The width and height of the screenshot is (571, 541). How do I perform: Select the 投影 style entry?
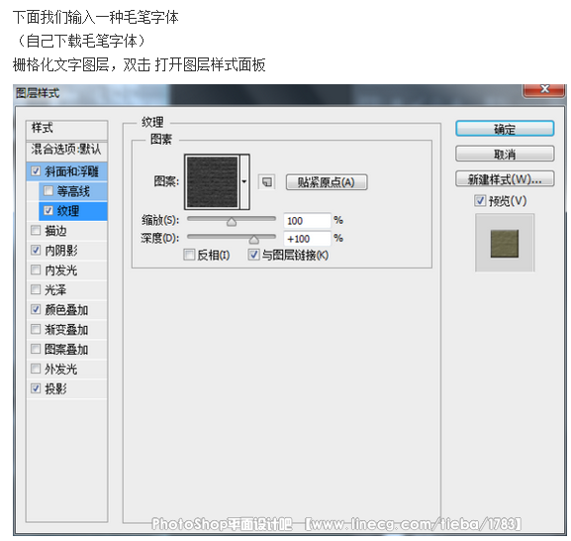coord(67,388)
